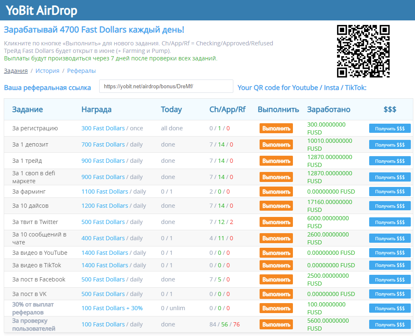Switch to the История tab
Image resolution: width=415 pixels, height=336 pixels.
47,71
